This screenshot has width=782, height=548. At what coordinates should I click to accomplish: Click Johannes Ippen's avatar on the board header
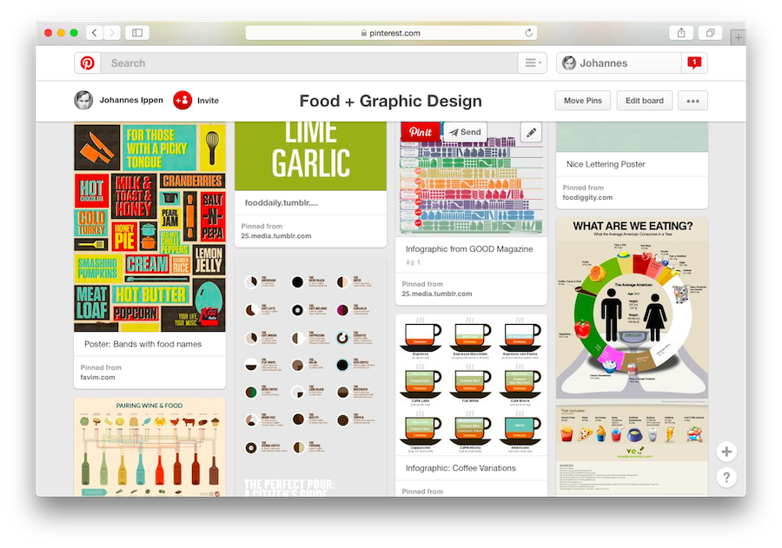click(83, 100)
